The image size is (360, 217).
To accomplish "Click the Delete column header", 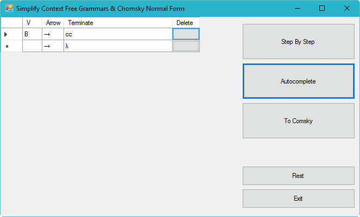I will tap(185, 23).
